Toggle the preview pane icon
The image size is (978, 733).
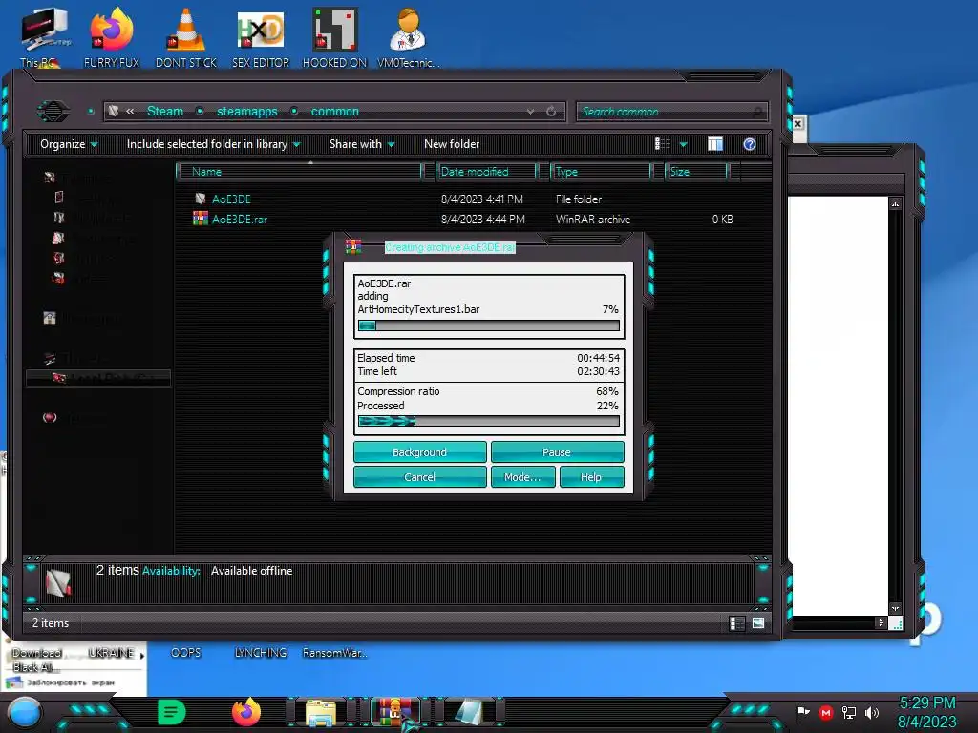pyautogui.click(x=715, y=144)
